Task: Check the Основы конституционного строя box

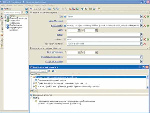Action: click(x=36, y=80)
